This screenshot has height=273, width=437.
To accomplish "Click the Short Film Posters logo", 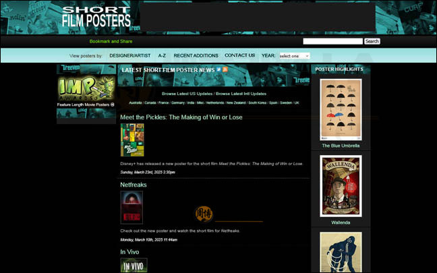I will 96,17.
